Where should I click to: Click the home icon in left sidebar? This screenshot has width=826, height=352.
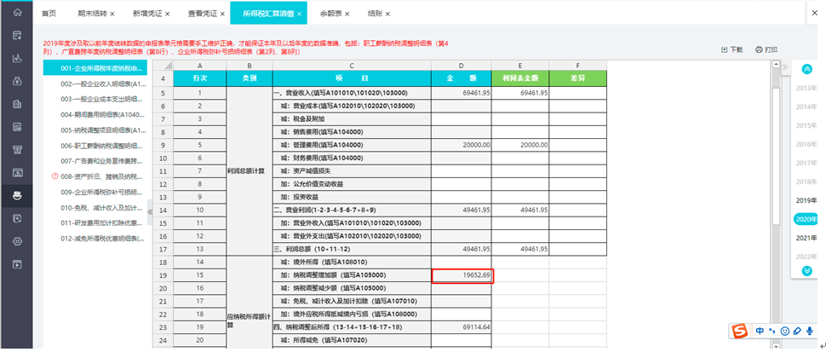(x=17, y=12)
